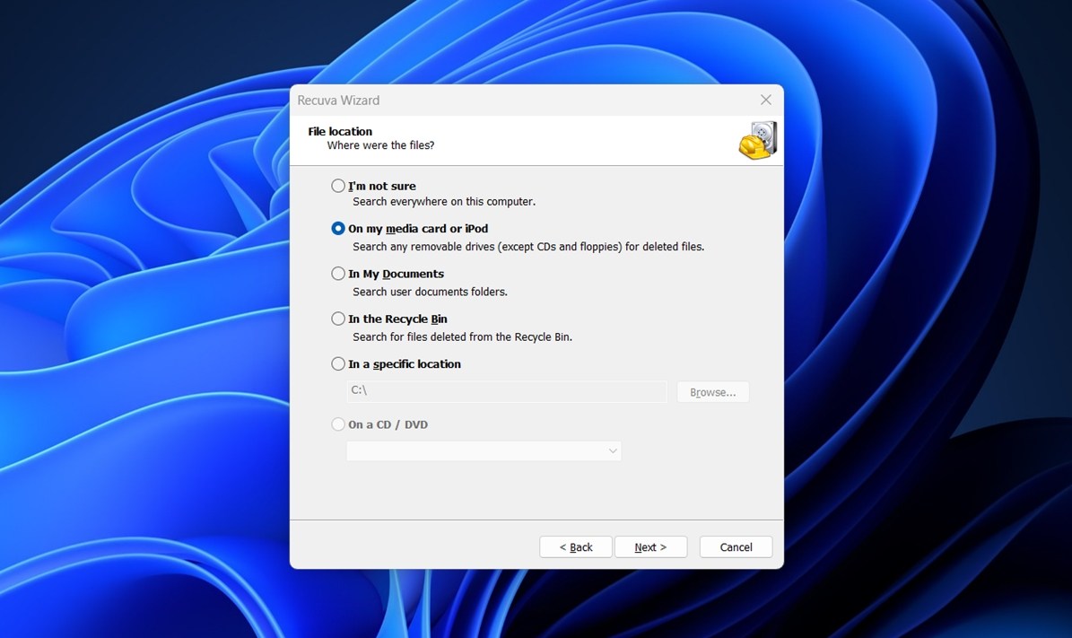1072x638 pixels.
Task: Select the "On a CD / DVD" radio button
Action: (x=338, y=424)
